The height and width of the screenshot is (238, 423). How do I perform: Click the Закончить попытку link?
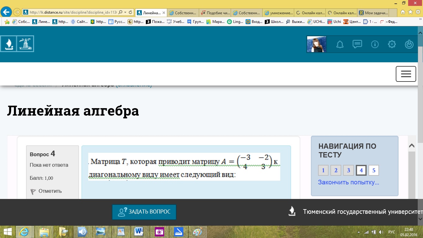pyautogui.click(x=348, y=182)
